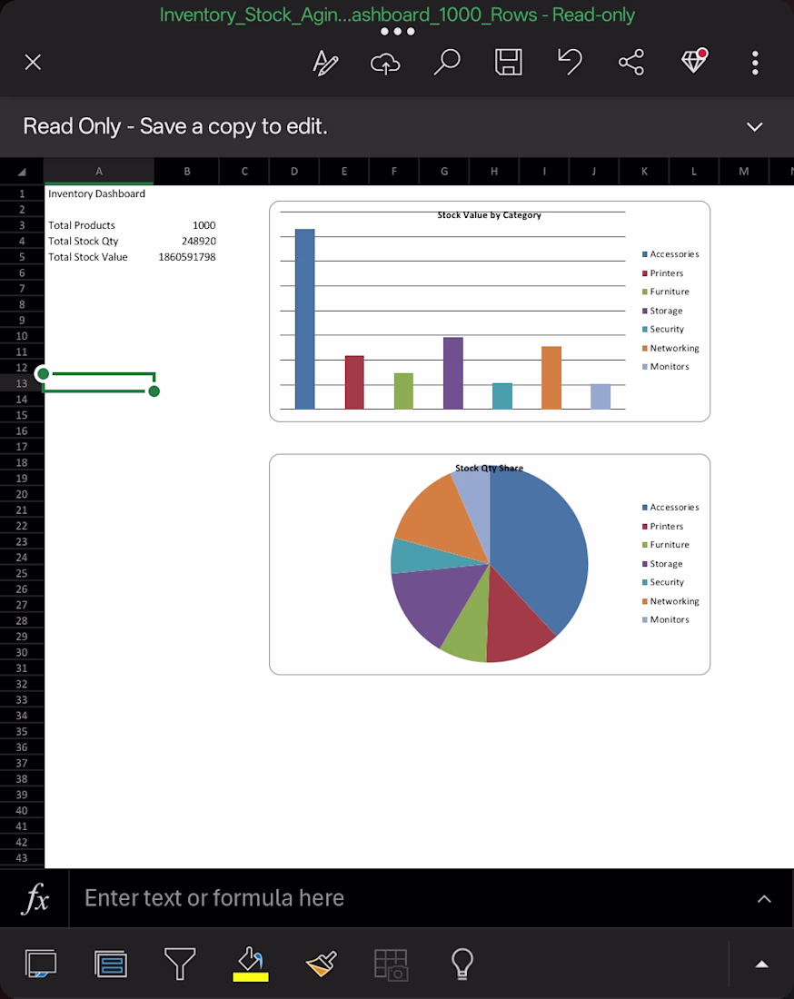Select column G header
The height and width of the screenshot is (999, 794).
[444, 172]
